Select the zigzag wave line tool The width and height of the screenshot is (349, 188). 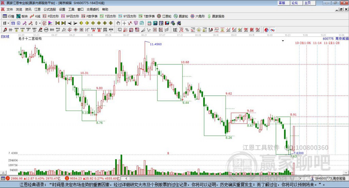click(149, 30)
